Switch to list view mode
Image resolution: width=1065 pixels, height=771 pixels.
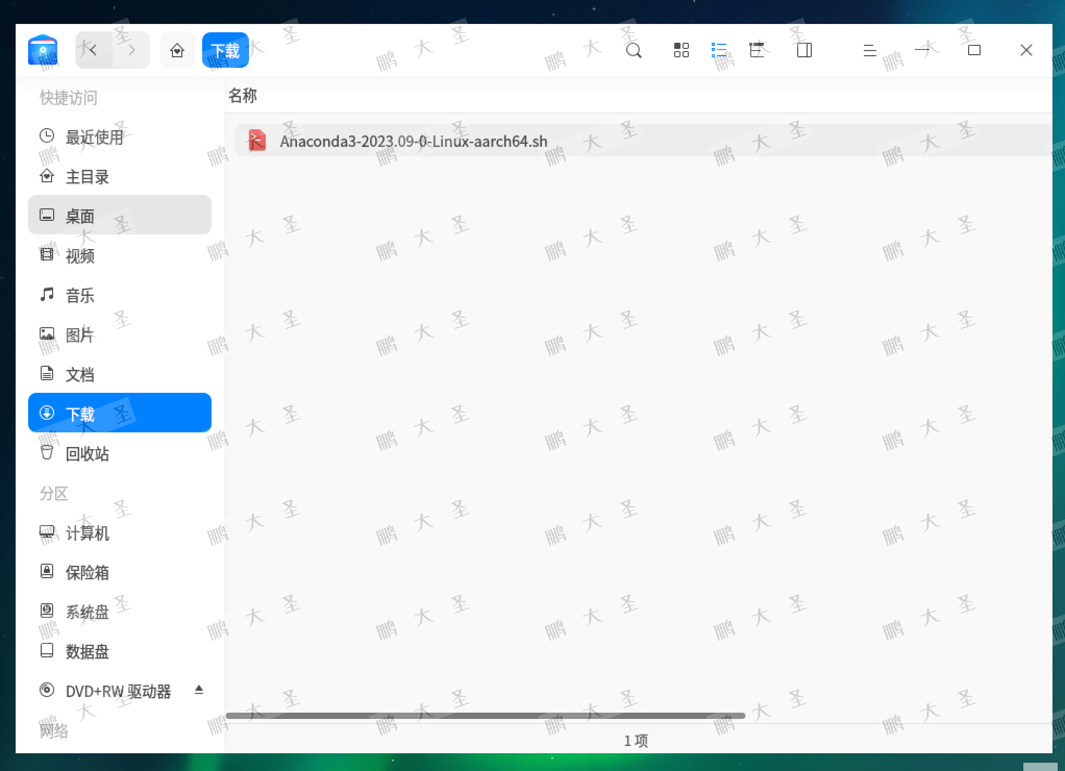(719, 51)
